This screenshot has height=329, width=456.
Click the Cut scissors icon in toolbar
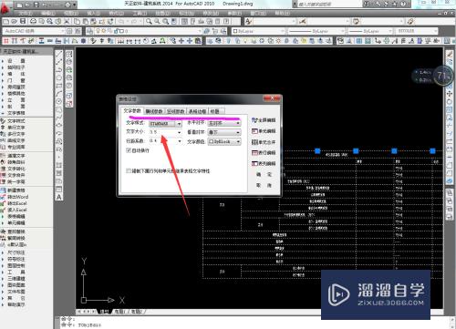[x=67, y=21]
